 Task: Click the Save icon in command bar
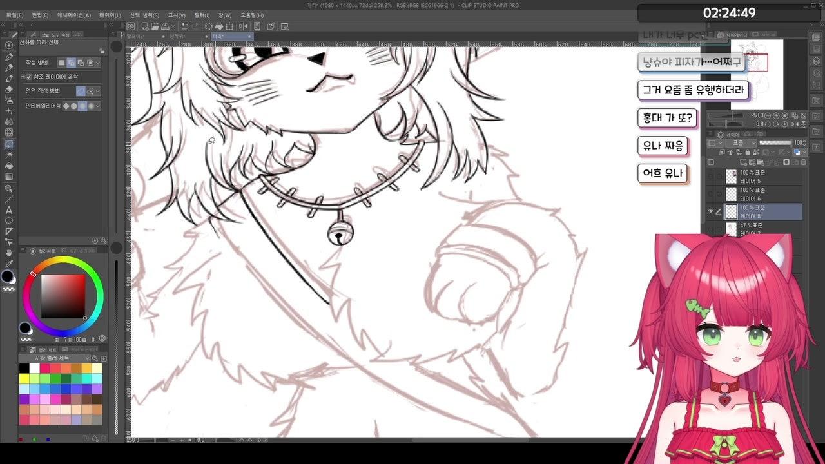tap(164, 26)
